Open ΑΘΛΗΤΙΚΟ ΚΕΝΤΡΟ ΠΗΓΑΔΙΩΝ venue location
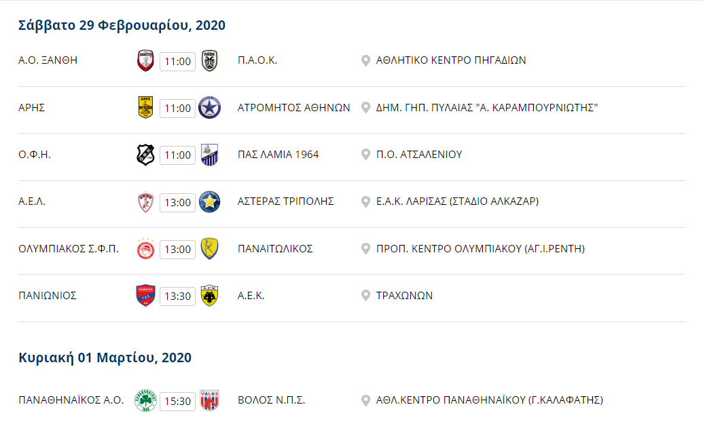 (x=450, y=60)
